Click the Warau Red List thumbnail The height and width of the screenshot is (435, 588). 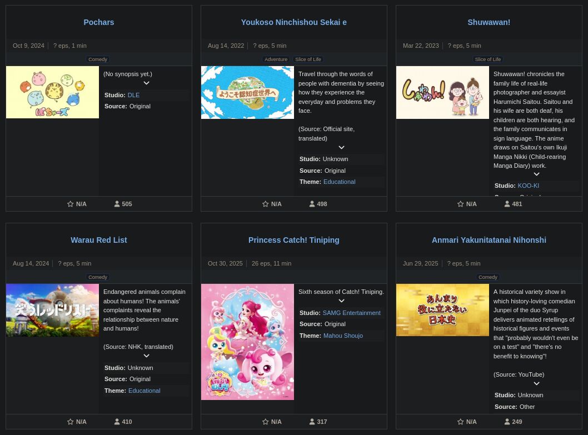click(52, 310)
